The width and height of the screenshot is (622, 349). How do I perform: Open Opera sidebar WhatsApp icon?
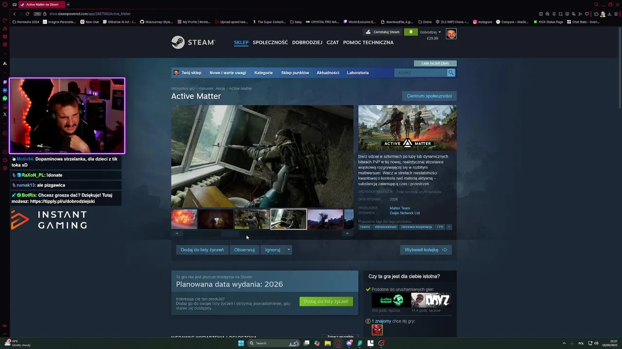point(5,98)
